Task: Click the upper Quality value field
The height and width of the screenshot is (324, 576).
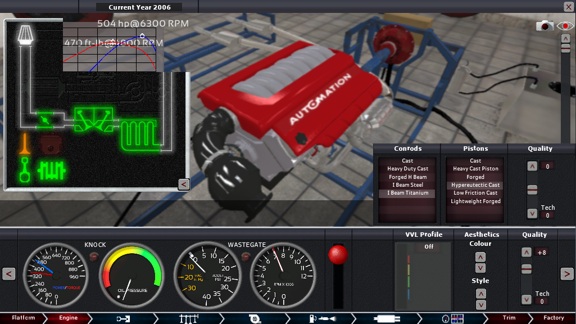Action: point(547,166)
